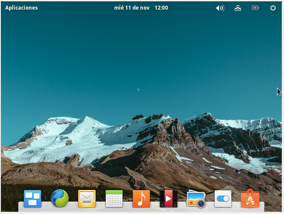This screenshot has width=284, height=214.
Task: Click the 12:00 clock in panel
Action: (x=161, y=8)
